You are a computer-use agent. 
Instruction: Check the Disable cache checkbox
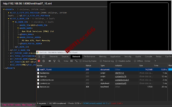[116, 61]
